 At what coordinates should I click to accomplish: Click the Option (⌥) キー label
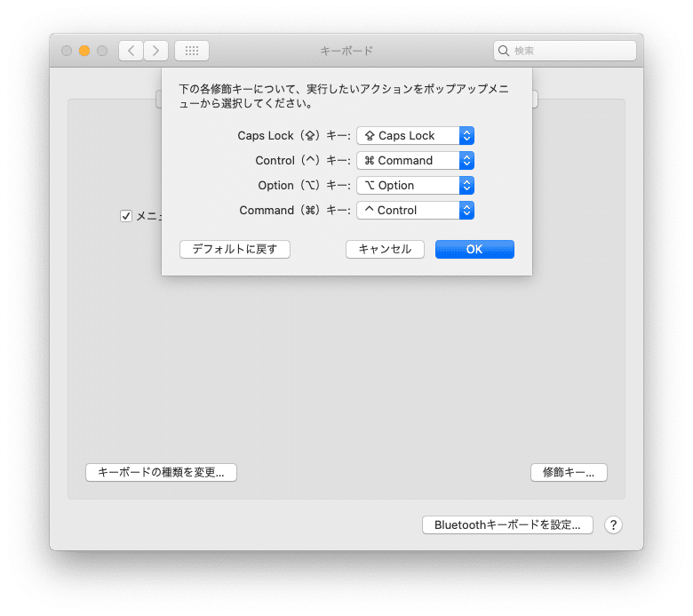coord(304,185)
